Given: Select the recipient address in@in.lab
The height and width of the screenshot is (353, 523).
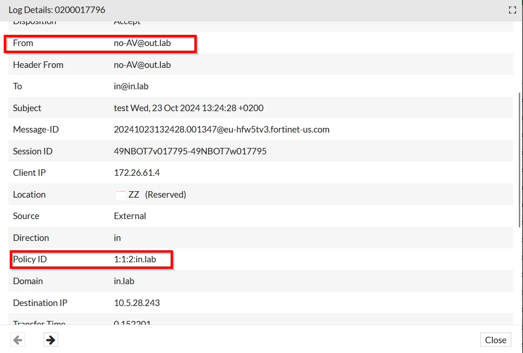Looking at the screenshot, I should pyautogui.click(x=131, y=87).
